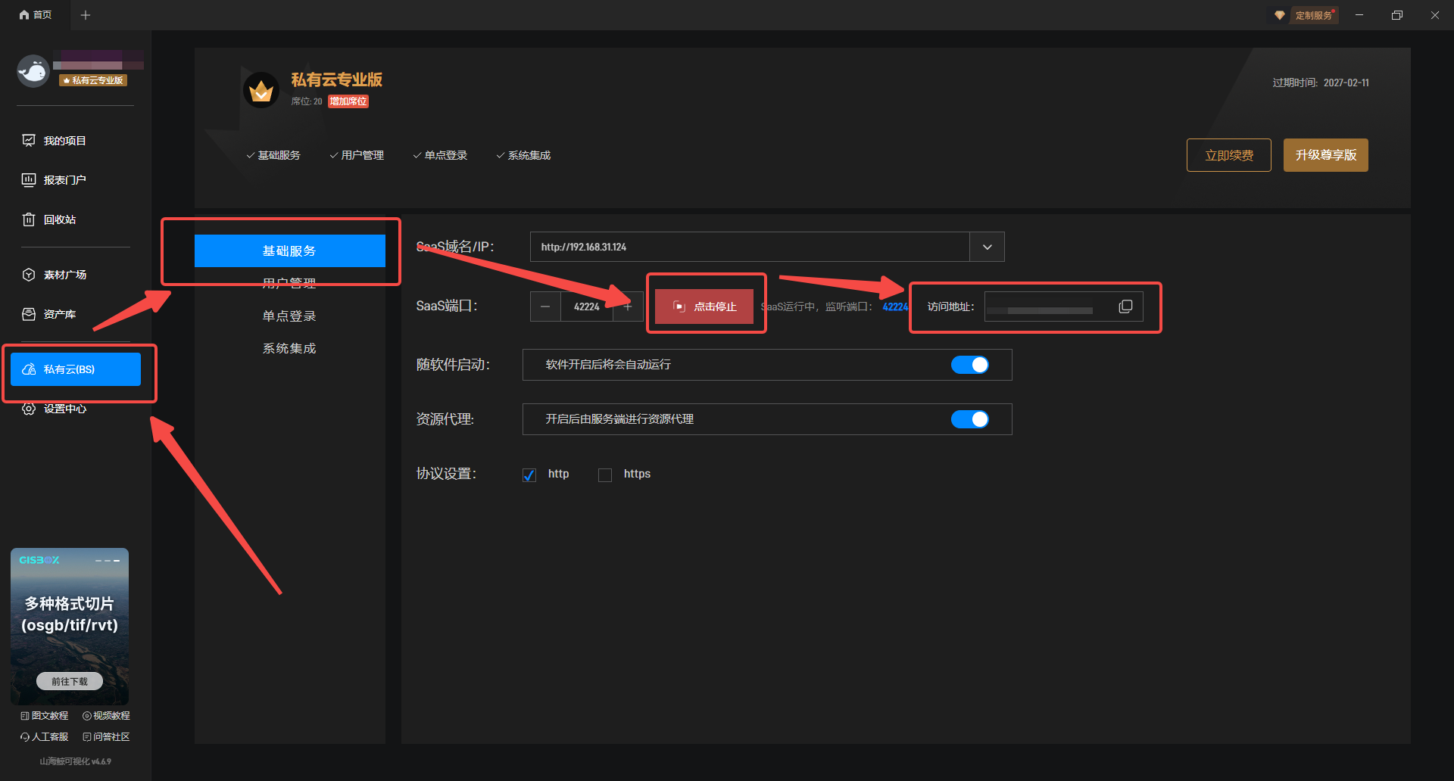Uncheck the http protocol checkbox

point(529,475)
